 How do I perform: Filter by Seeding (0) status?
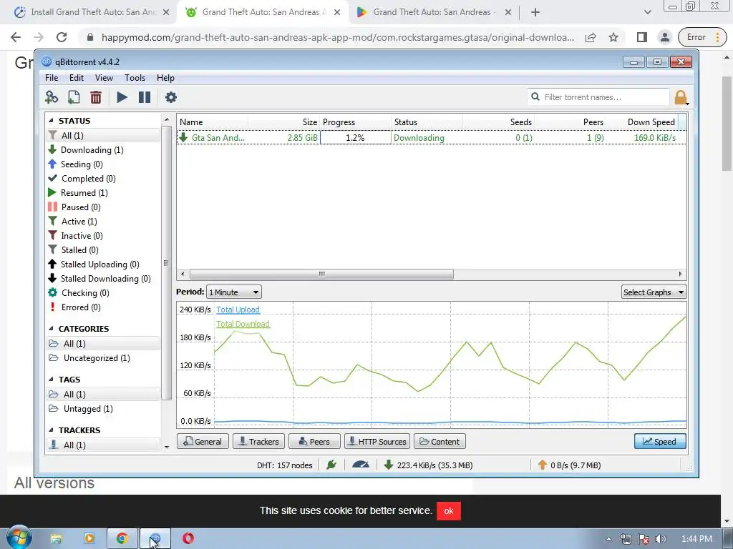pyautogui.click(x=82, y=164)
